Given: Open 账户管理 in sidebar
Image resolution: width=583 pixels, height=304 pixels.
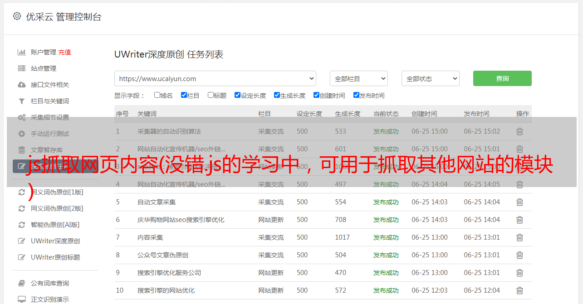Looking at the screenshot, I should pos(44,52).
